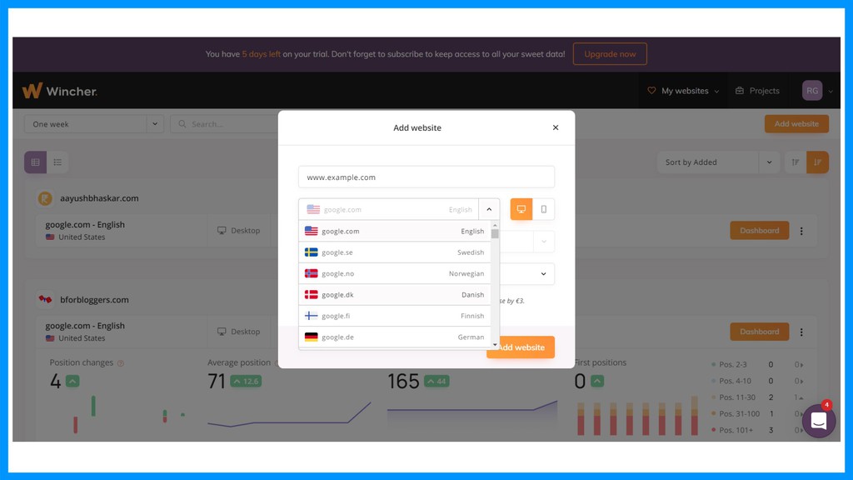Switch to grid view of websites
The height and width of the screenshot is (480, 853).
[35, 162]
